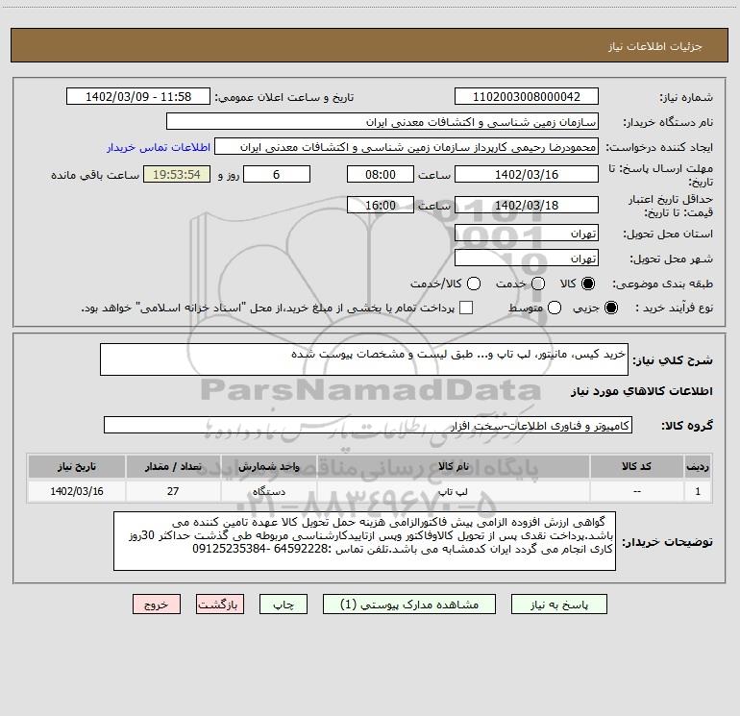Click the buyer notes text area
This screenshot has width=740, height=716.
click(x=365, y=541)
